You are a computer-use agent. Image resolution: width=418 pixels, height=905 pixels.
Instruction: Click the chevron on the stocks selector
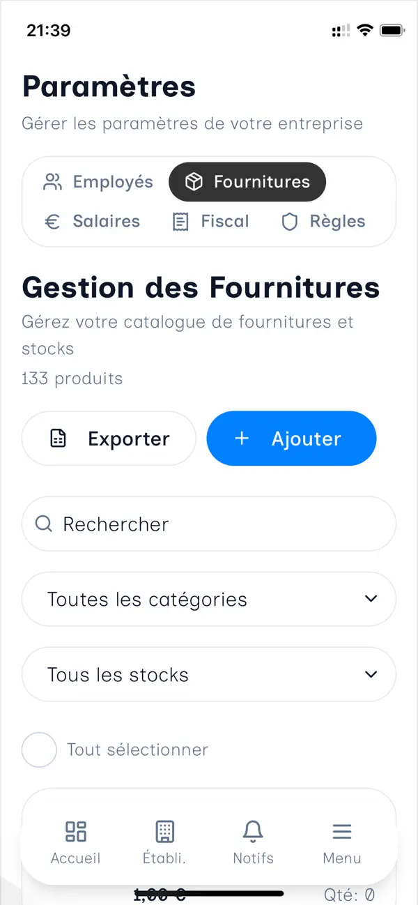(x=371, y=674)
